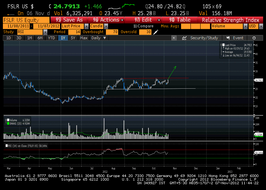This screenshot has width=266, height=190.
Task: Click the 6.325M volume axis marker
Action: click(258, 135)
